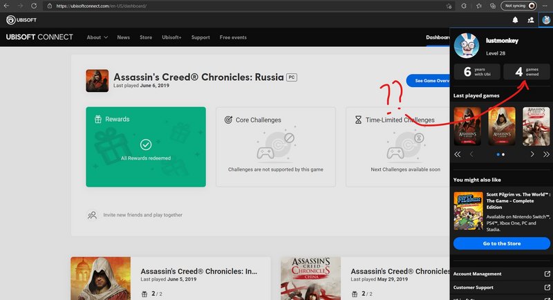Click the browser back arrow

click(6, 6)
